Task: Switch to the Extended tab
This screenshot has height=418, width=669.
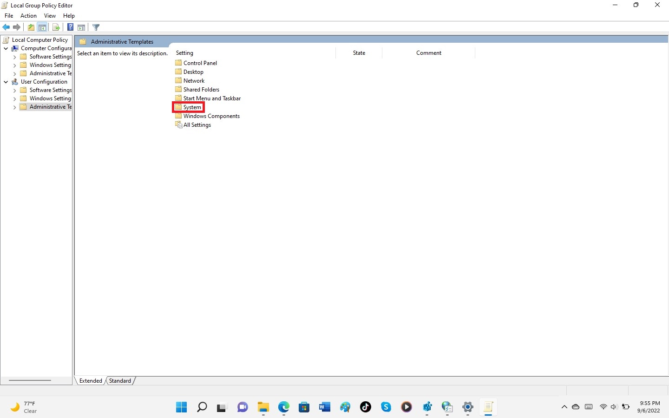Action: (x=91, y=381)
